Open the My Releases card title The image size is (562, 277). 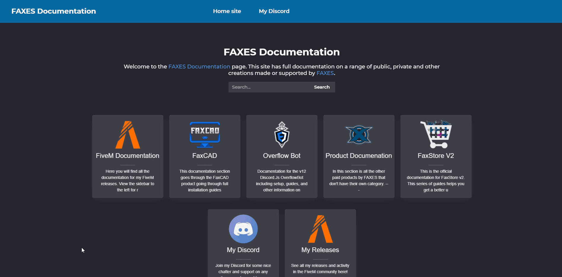pyautogui.click(x=320, y=250)
